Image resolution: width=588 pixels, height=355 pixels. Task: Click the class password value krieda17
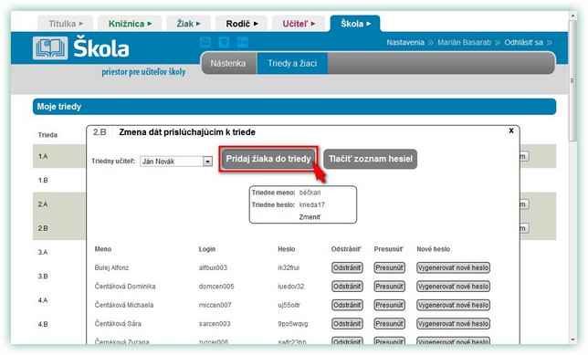[312, 205]
